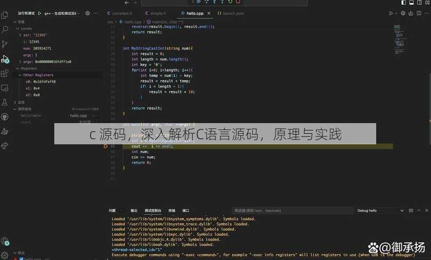Screen dimensions: 431x260
Task: Open the Explorer view in activity bar
Action: click(x=5, y=15)
